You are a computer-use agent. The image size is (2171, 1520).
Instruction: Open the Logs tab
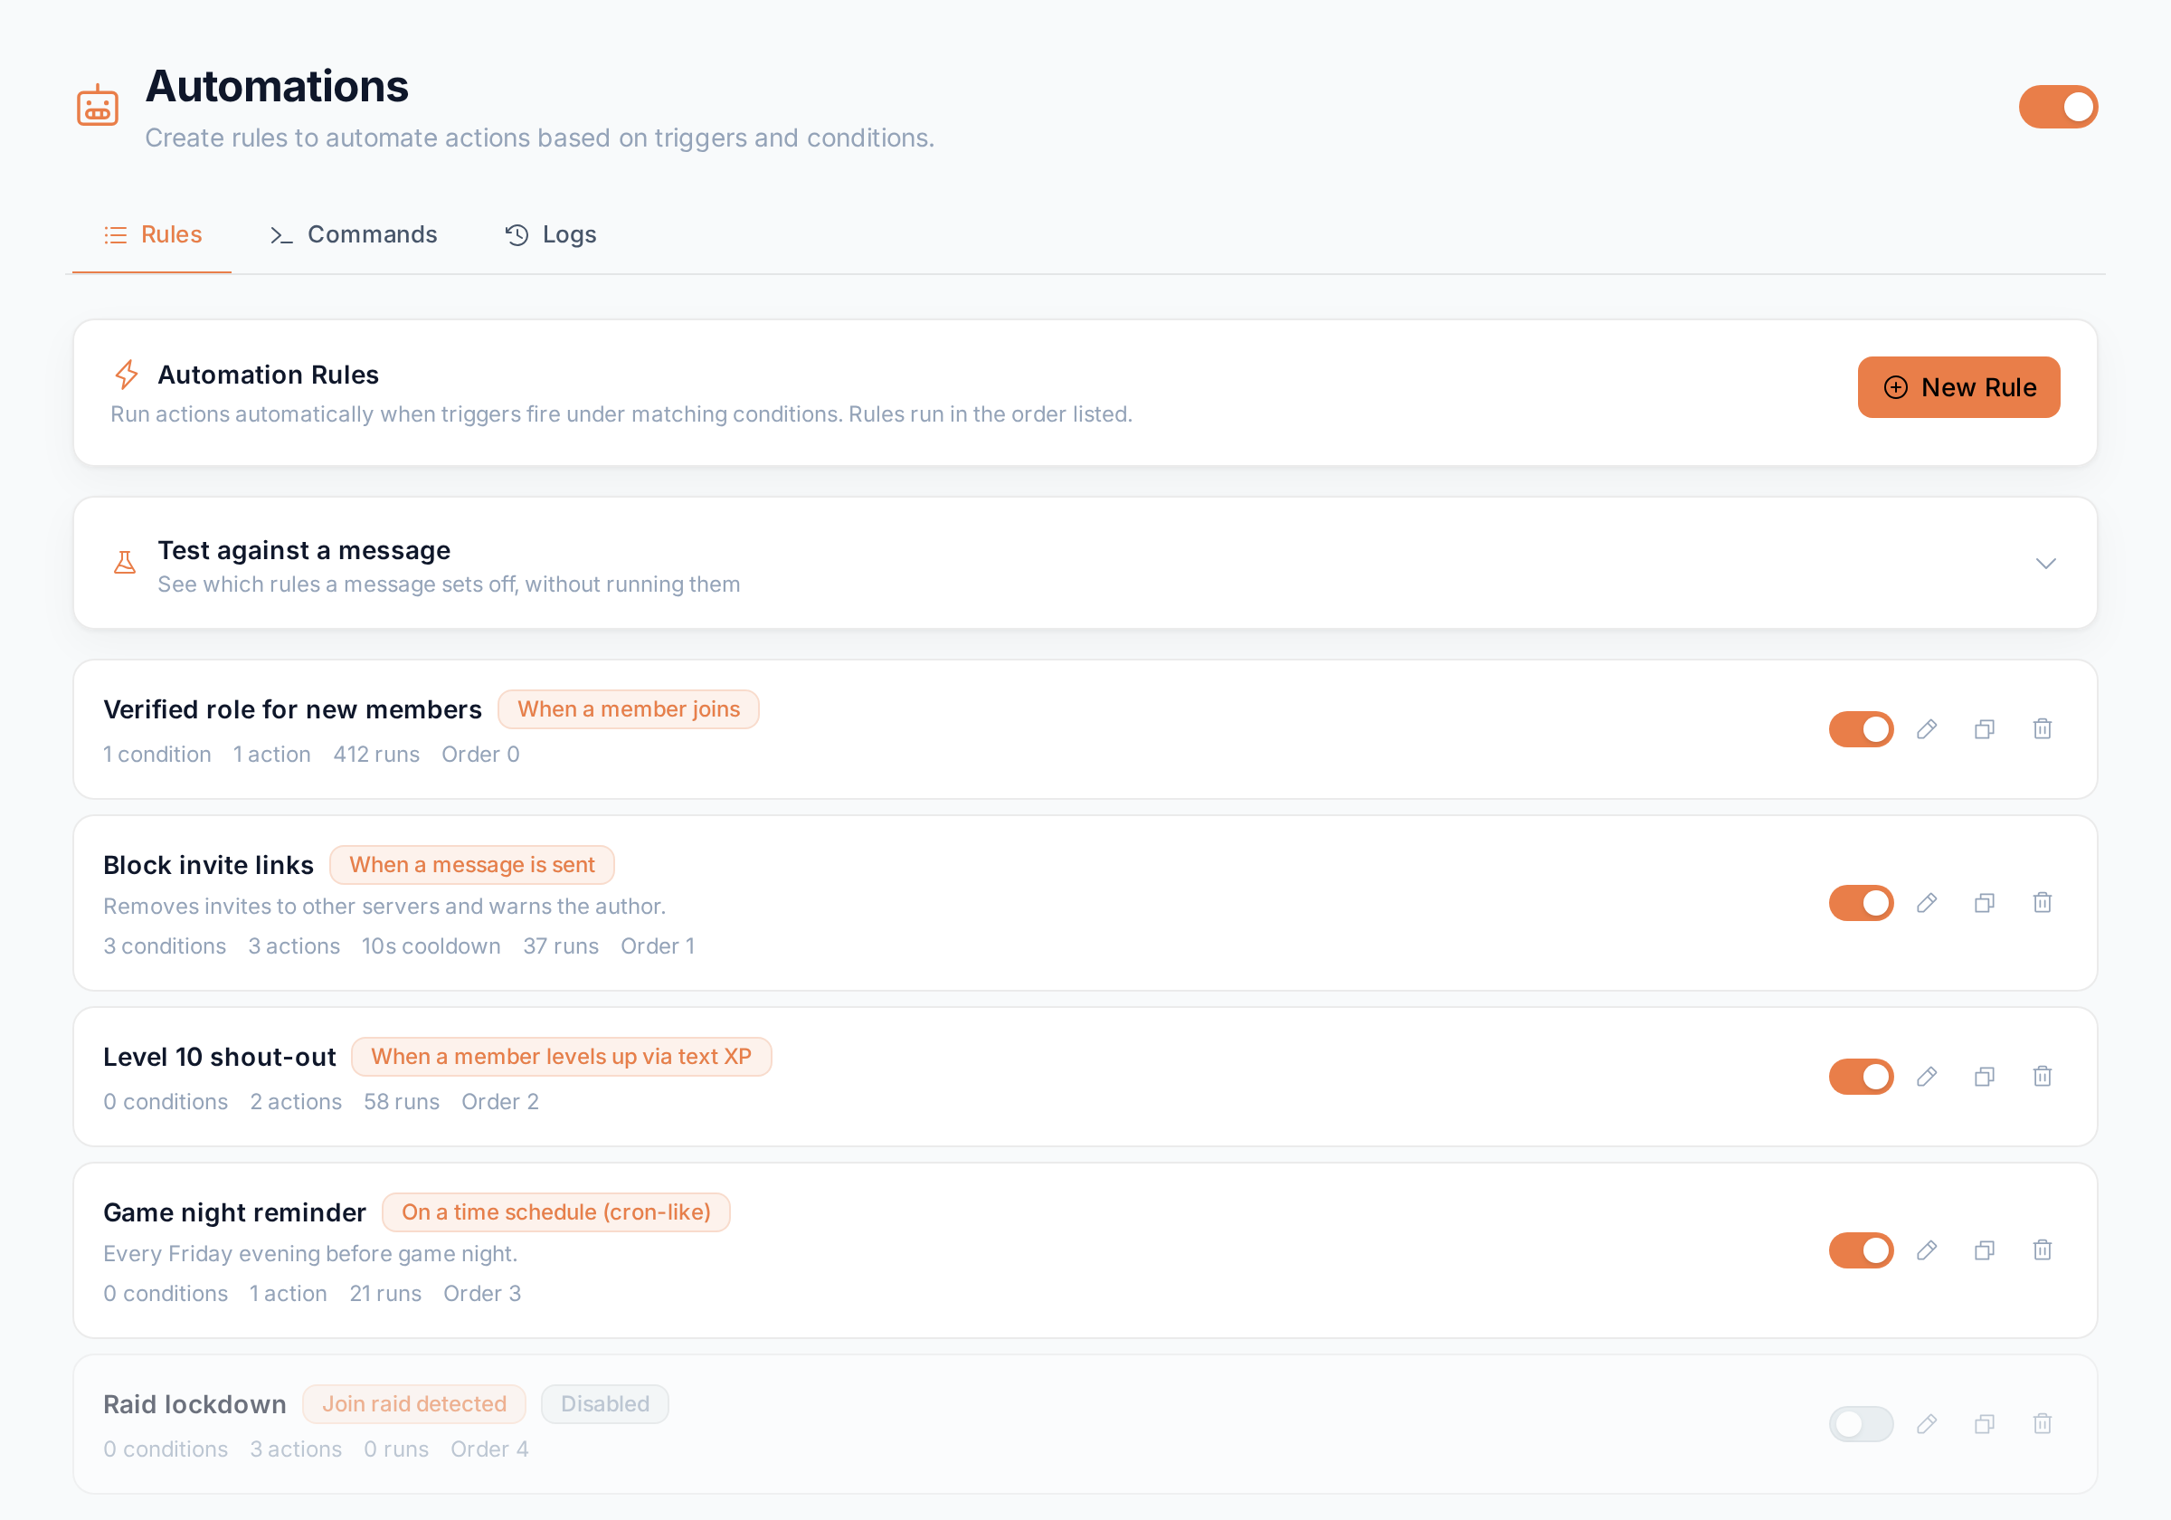[550, 234]
